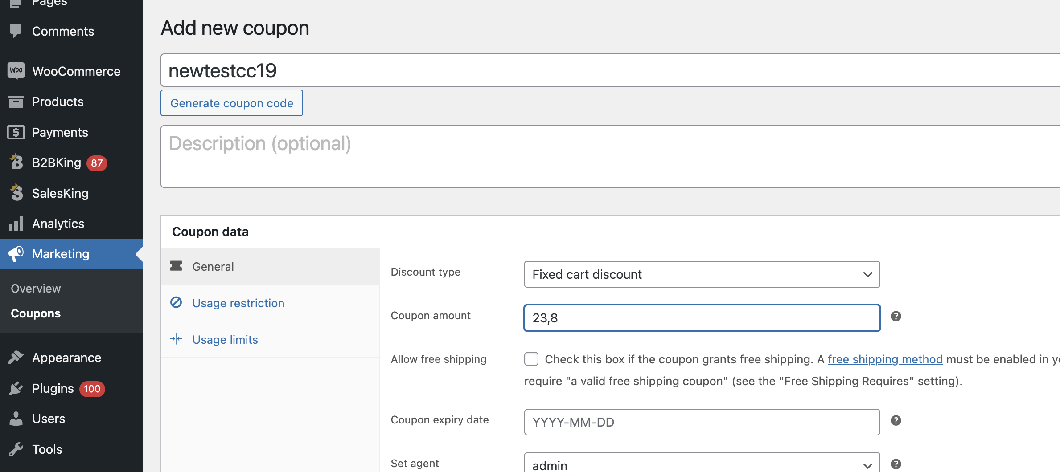Screen dimensions: 1060x472
Task: Open the Pages menu item
Action: (x=49, y=3)
